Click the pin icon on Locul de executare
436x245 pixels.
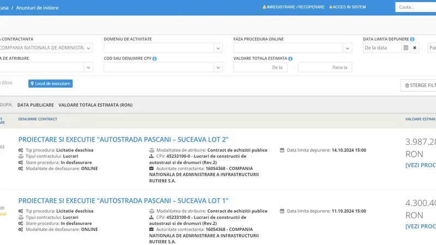(x=32, y=84)
